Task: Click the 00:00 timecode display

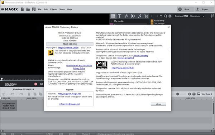Action: (x=11, y=85)
